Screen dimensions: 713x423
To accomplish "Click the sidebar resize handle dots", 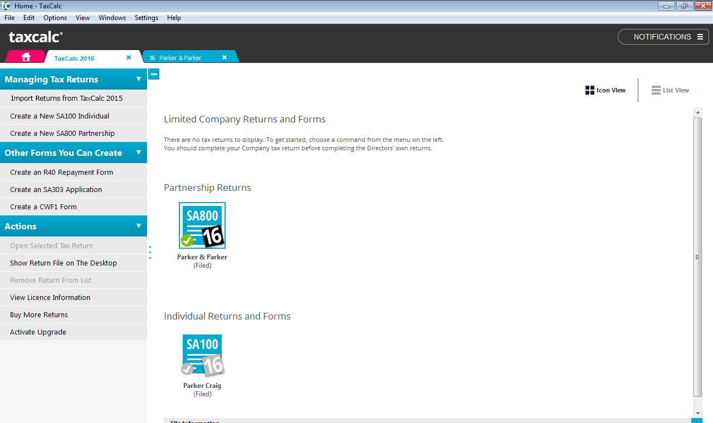I will [x=150, y=252].
